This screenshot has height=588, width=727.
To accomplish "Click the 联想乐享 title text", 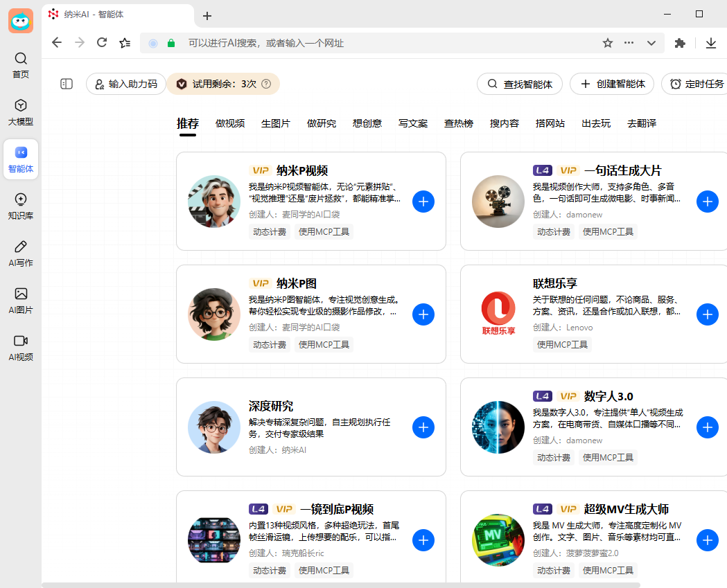I will pos(555,283).
